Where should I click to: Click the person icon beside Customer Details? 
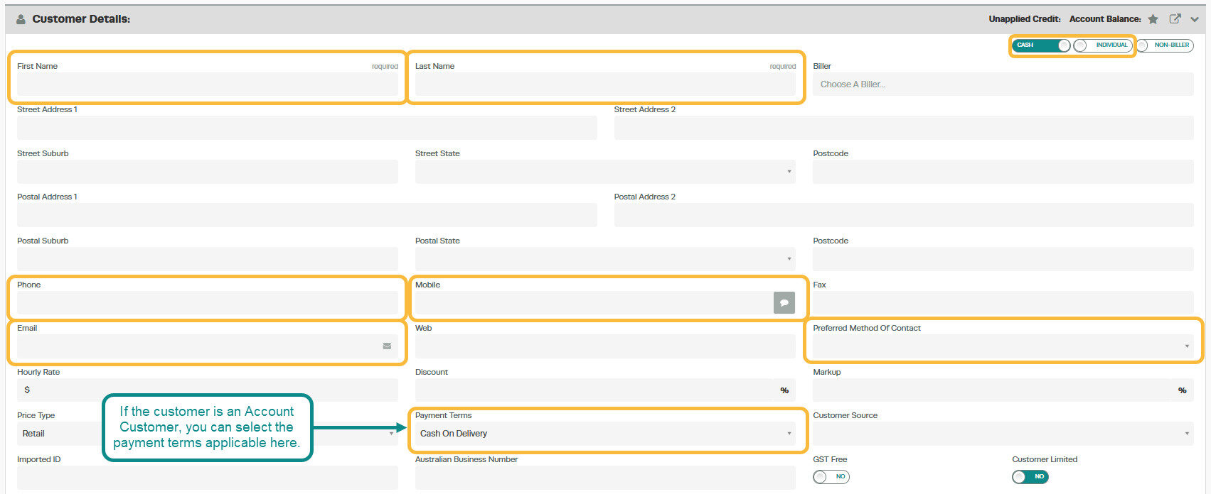tap(21, 19)
